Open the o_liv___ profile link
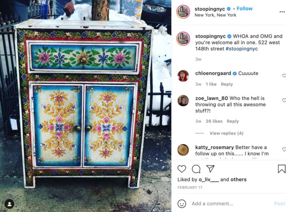Image resolution: width=286 pixels, height=212 pixels. coord(209,179)
